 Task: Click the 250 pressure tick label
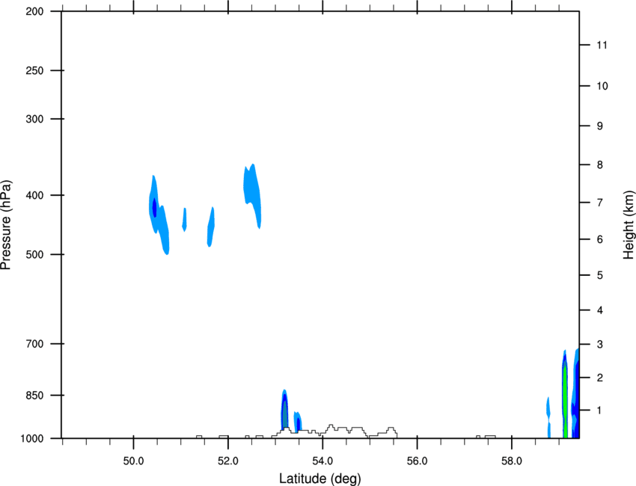point(34,70)
